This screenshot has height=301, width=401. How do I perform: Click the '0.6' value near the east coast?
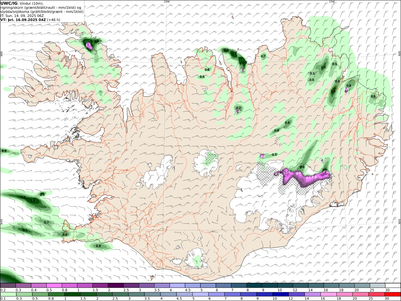tap(373, 97)
